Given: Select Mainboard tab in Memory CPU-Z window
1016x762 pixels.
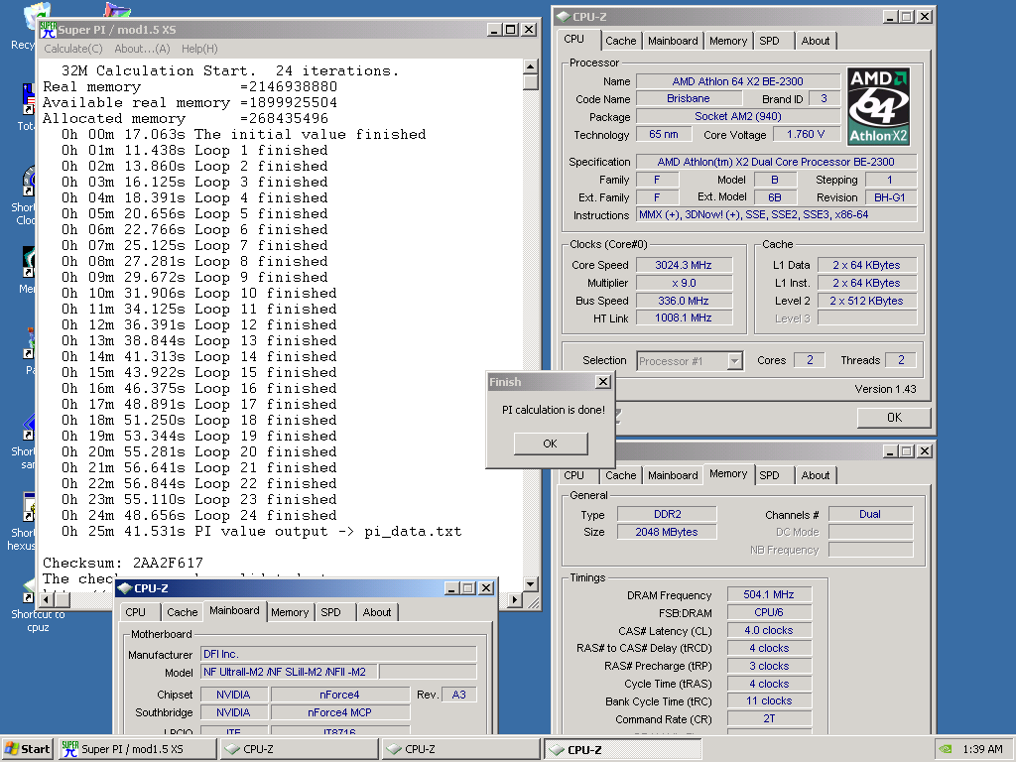Looking at the screenshot, I should pos(673,475).
